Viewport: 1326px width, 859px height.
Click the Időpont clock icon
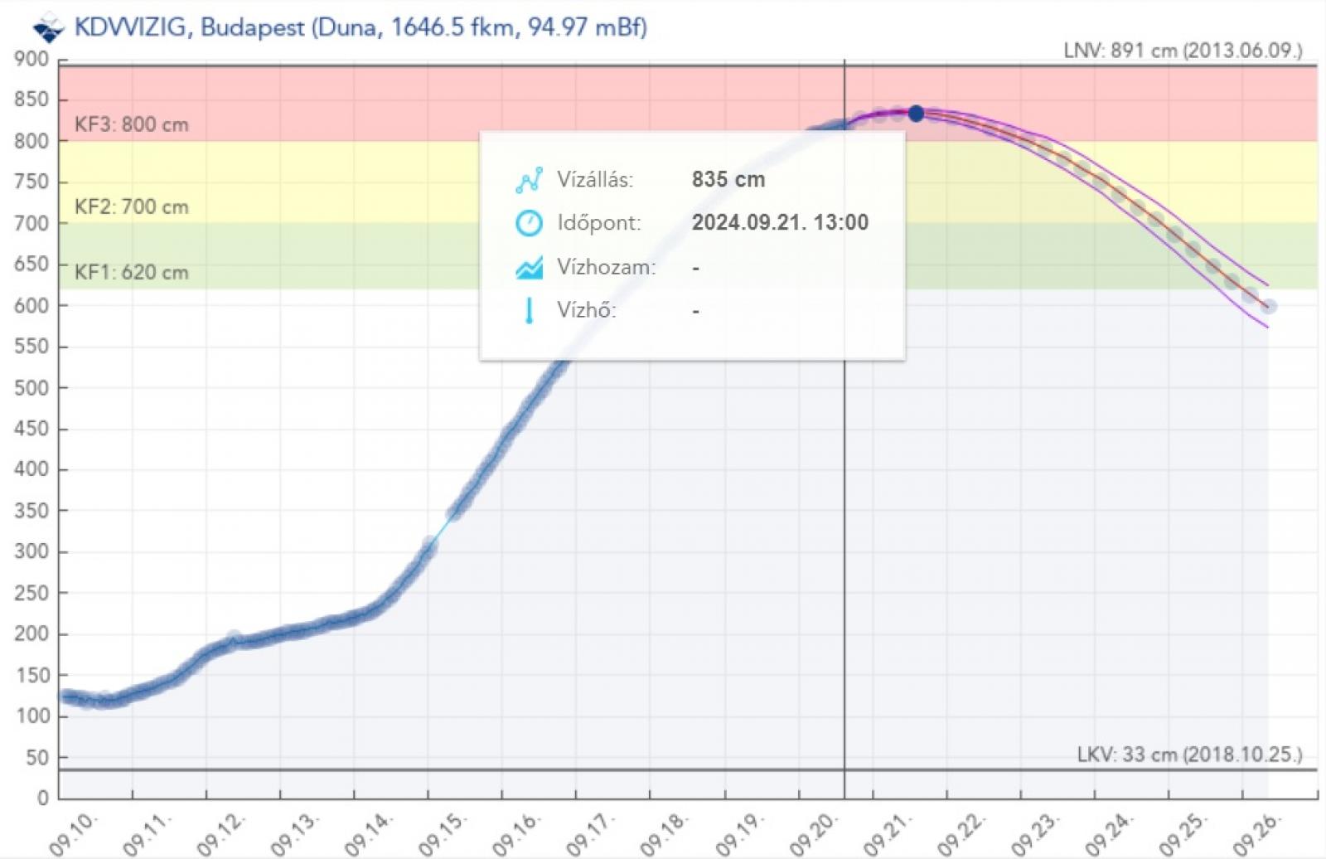point(529,223)
